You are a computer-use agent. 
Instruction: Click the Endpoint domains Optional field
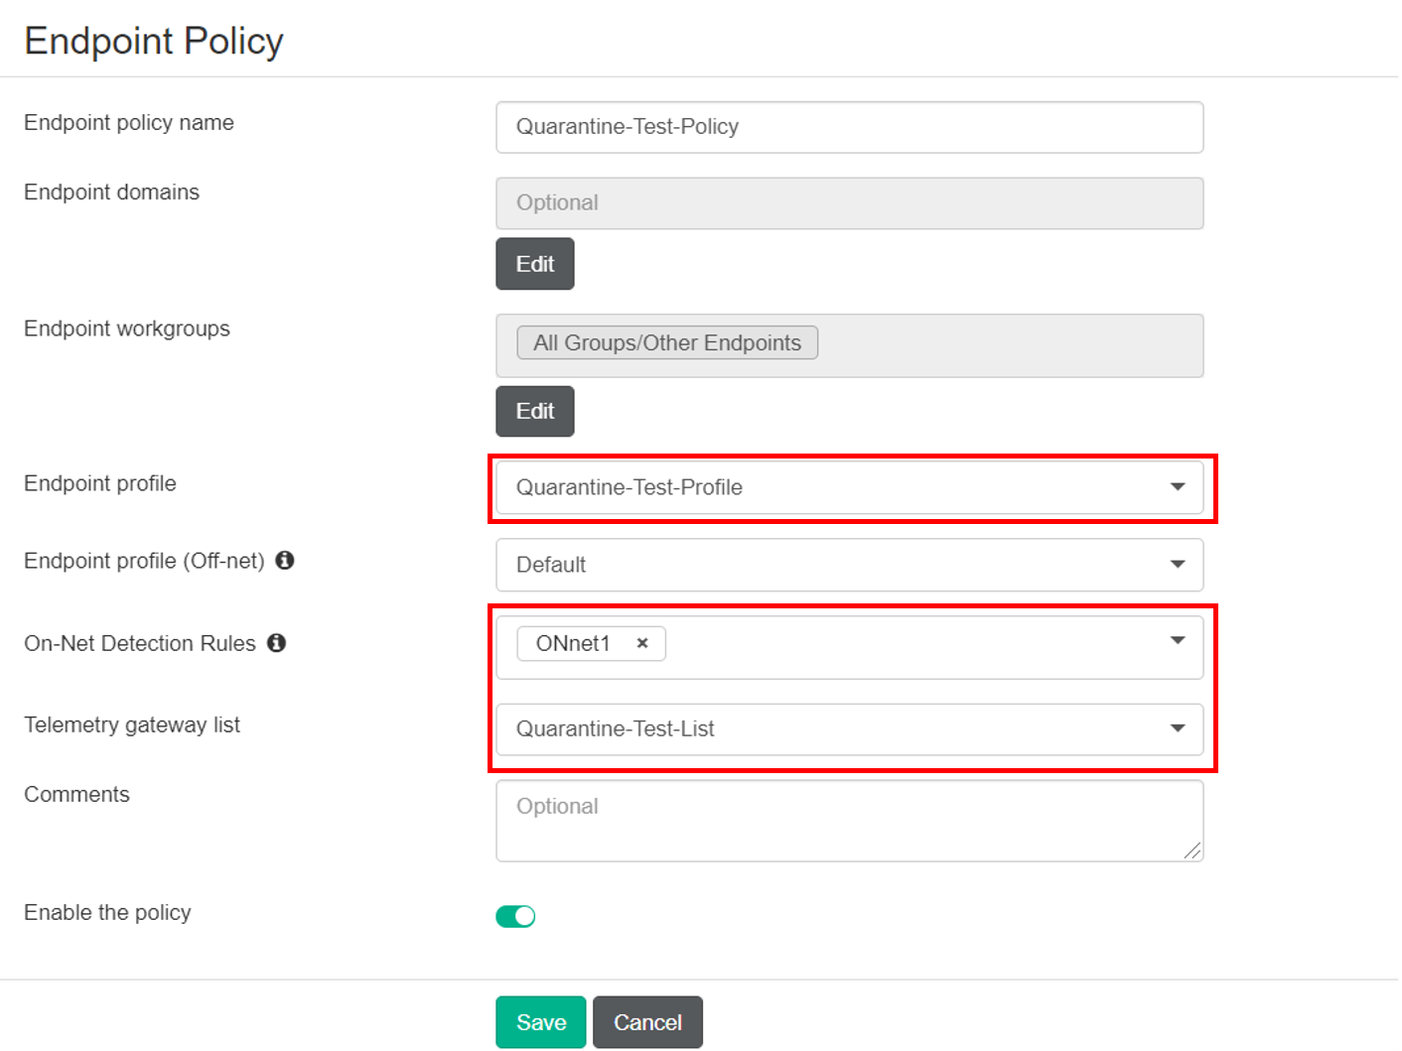point(850,203)
